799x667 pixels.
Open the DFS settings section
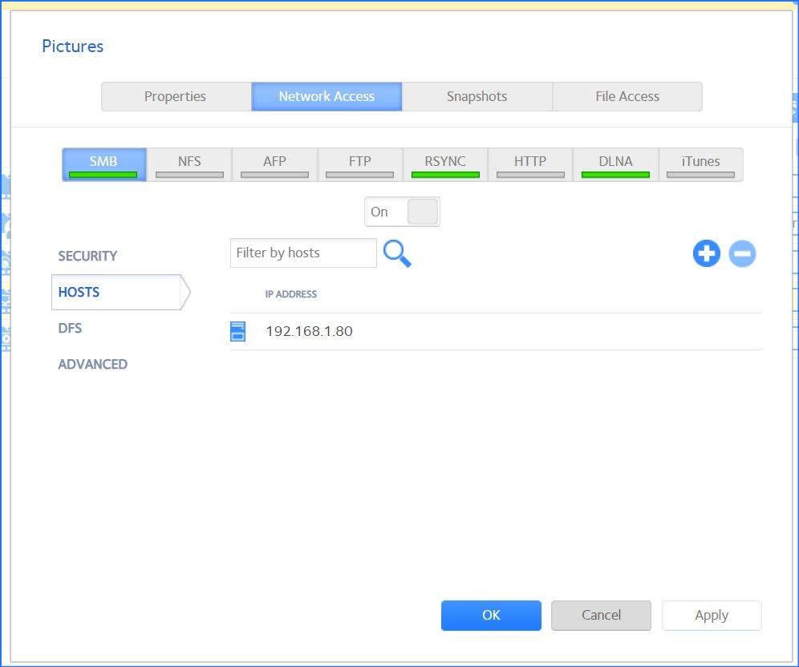pyautogui.click(x=70, y=328)
